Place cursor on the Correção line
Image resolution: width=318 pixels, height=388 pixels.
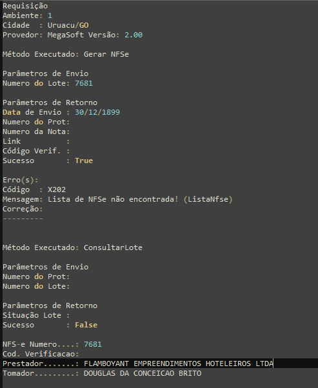23,209
